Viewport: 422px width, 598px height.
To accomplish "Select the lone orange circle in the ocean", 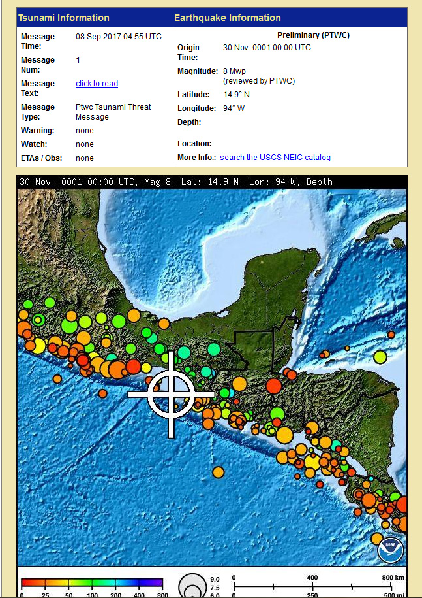I will [x=218, y=472].
